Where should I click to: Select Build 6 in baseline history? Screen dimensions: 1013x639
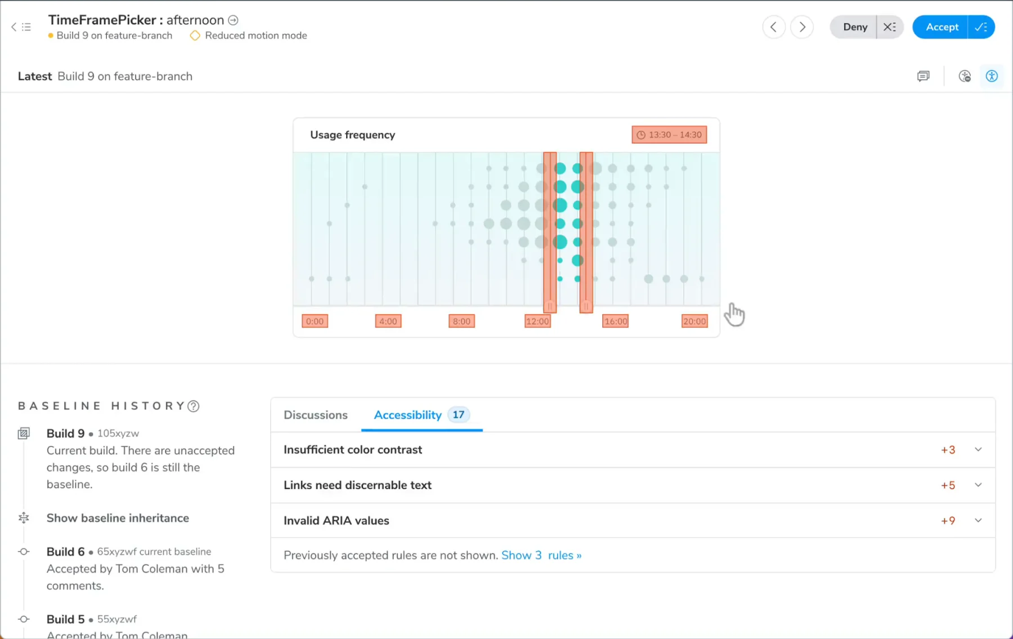click(x=65, y=552)
